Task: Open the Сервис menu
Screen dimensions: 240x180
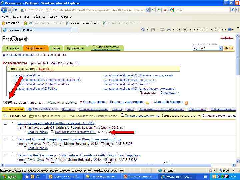Action: coord(53,17)
